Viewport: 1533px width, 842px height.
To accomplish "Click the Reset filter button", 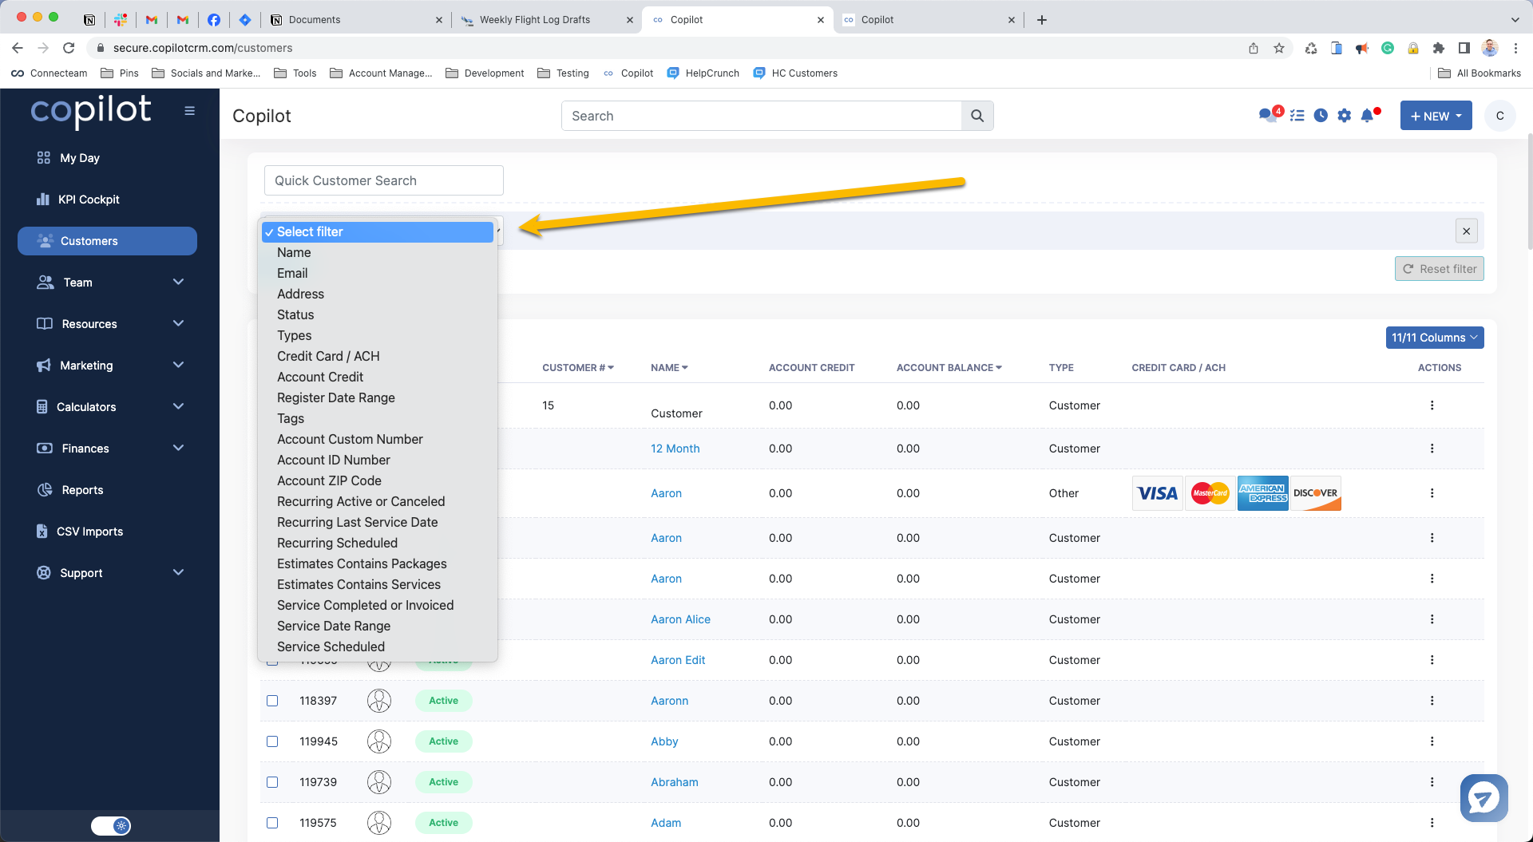I will [1439, 269].
